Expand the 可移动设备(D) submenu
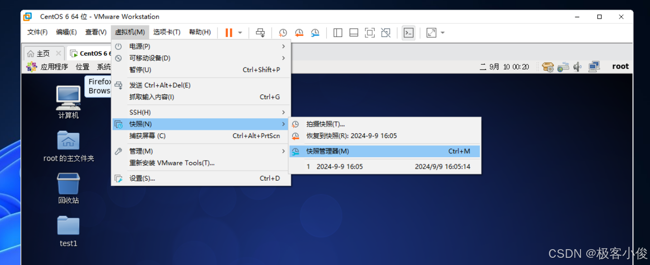Image resolution: width=650 pixels, height=265 pixels. (201, 58)
